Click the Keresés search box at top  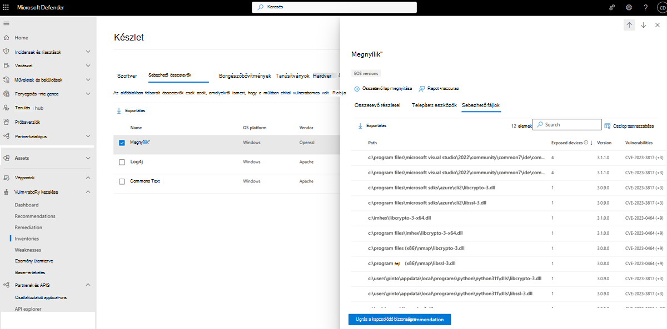[334, 7]
